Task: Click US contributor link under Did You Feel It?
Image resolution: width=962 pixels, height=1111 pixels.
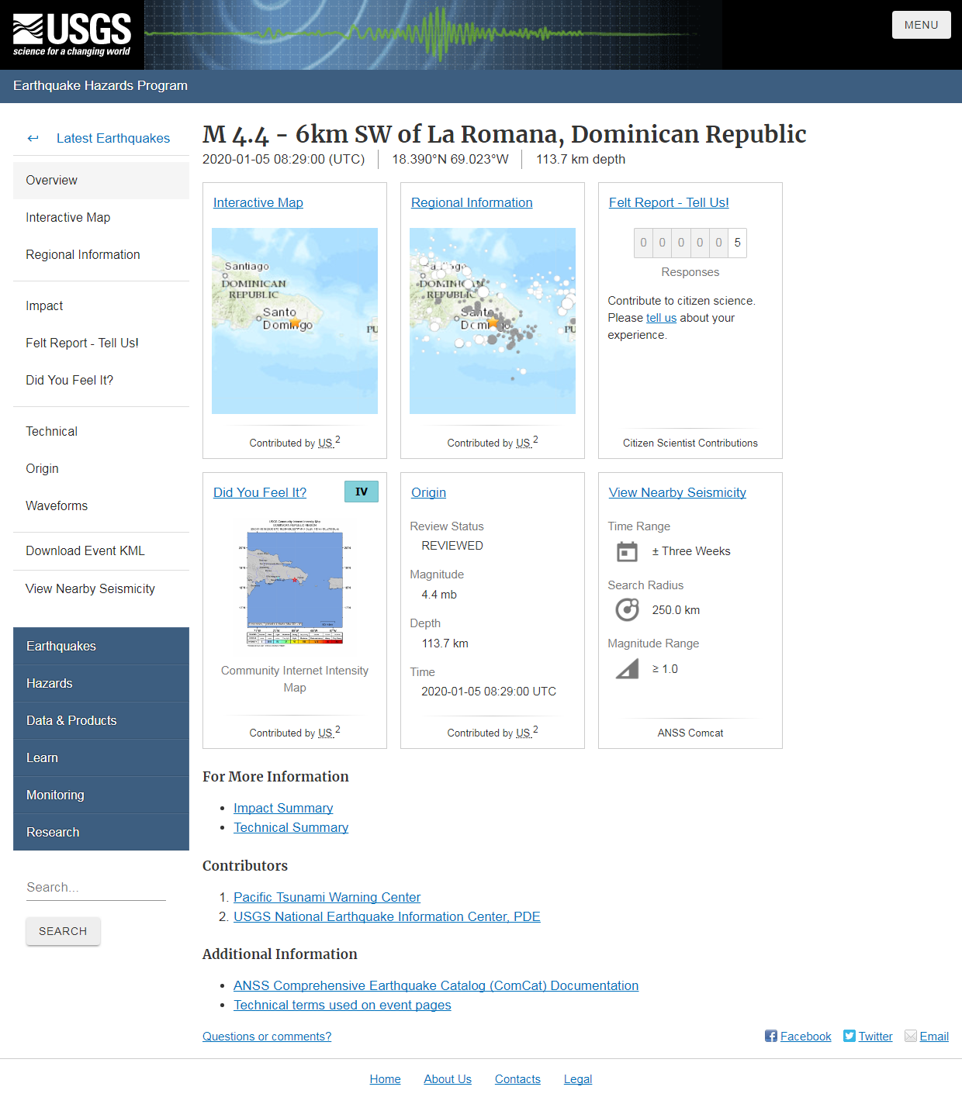Action: tap(326, 733)
